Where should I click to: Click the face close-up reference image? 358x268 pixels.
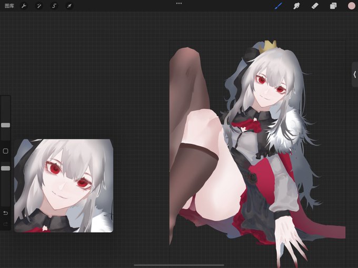tap(64, 185)
